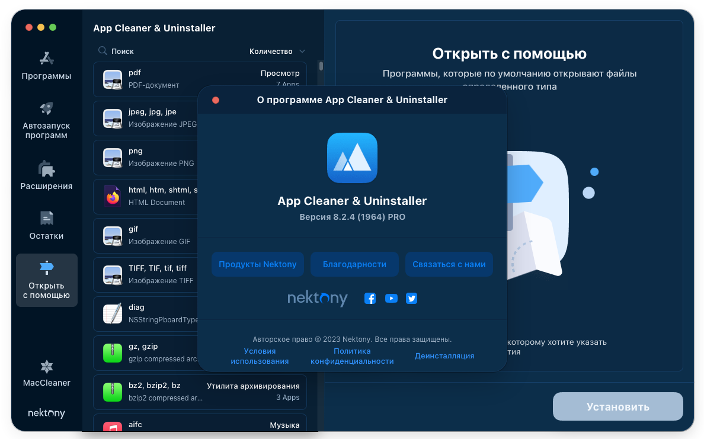This screenshot has height=439, width=704.
Task: Open Условия использования link
Action: (260, 356)
